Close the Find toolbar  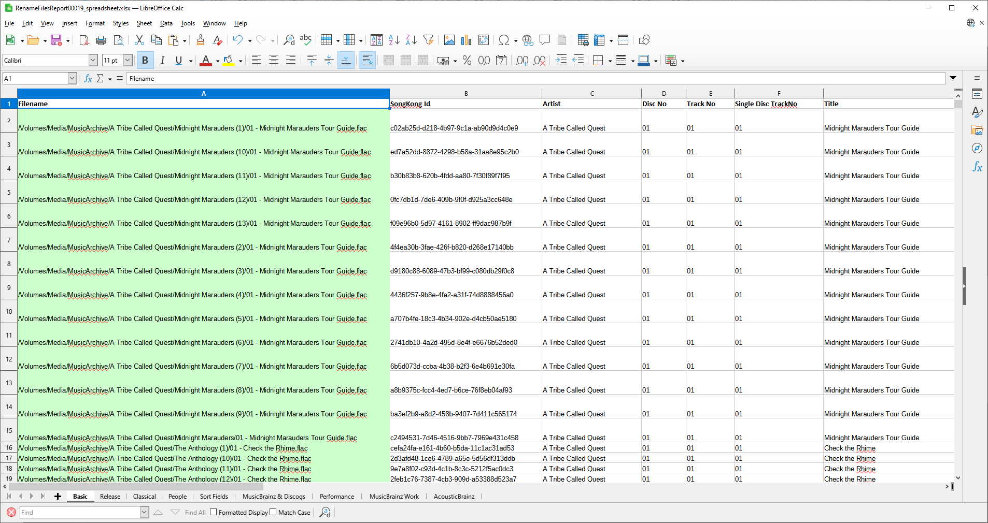11,512
